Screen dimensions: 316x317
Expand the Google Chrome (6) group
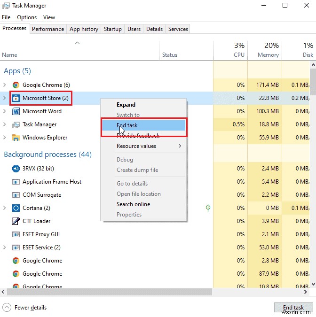pyautogui.click(x=4, y=85)
